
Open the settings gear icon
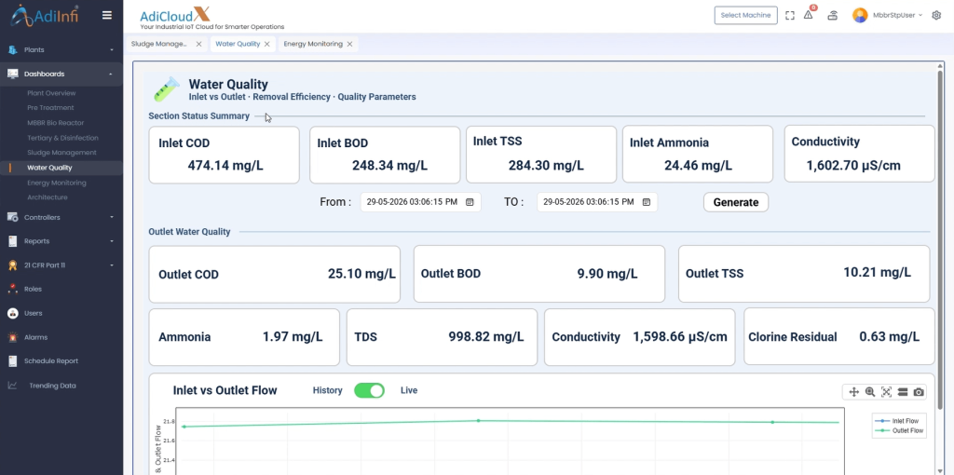(x=936, y=15)
